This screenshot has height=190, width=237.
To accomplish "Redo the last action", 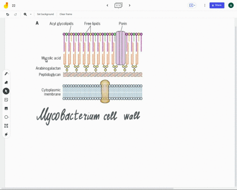I will click(x=15, y=14).
